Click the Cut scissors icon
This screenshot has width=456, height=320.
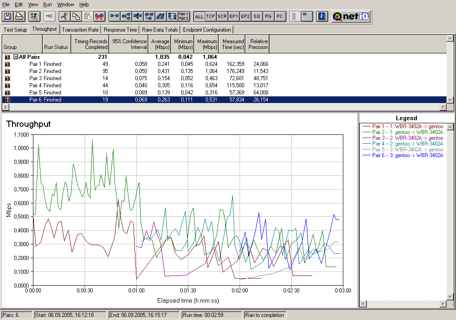click(x=65, y=16)
